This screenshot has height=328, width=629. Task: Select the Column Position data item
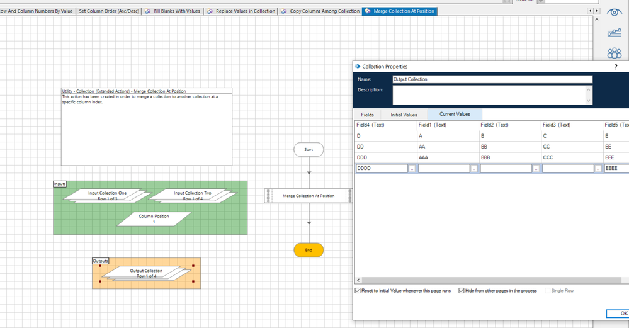154,218
